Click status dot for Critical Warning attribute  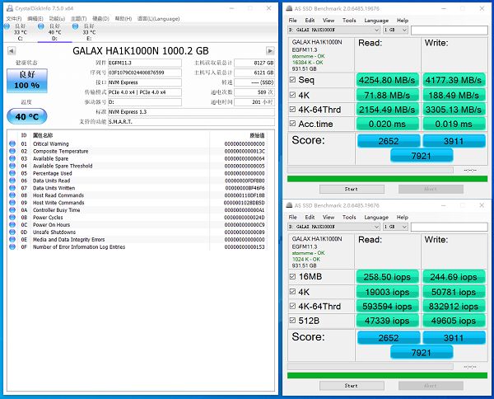[x=12, y=143]
